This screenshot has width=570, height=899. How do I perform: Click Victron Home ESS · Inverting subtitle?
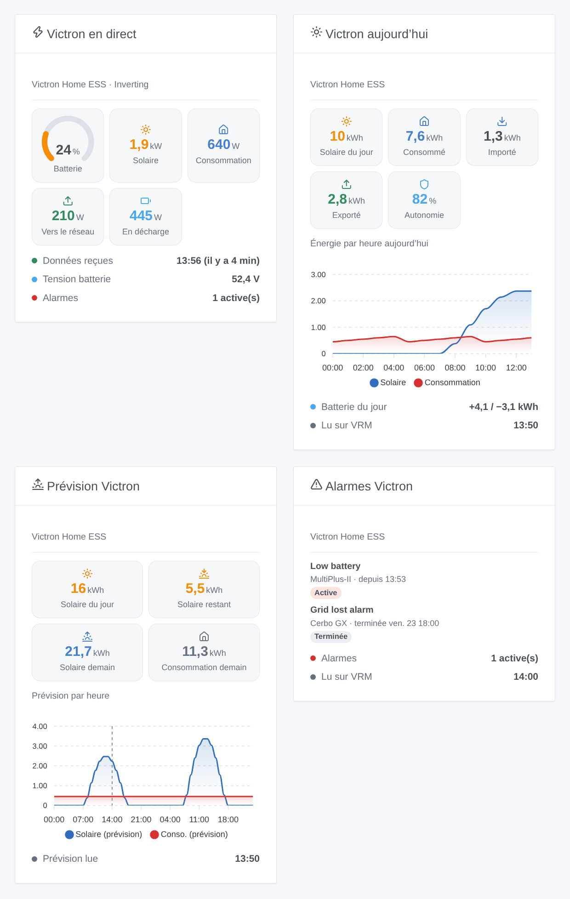pos(90,84)
